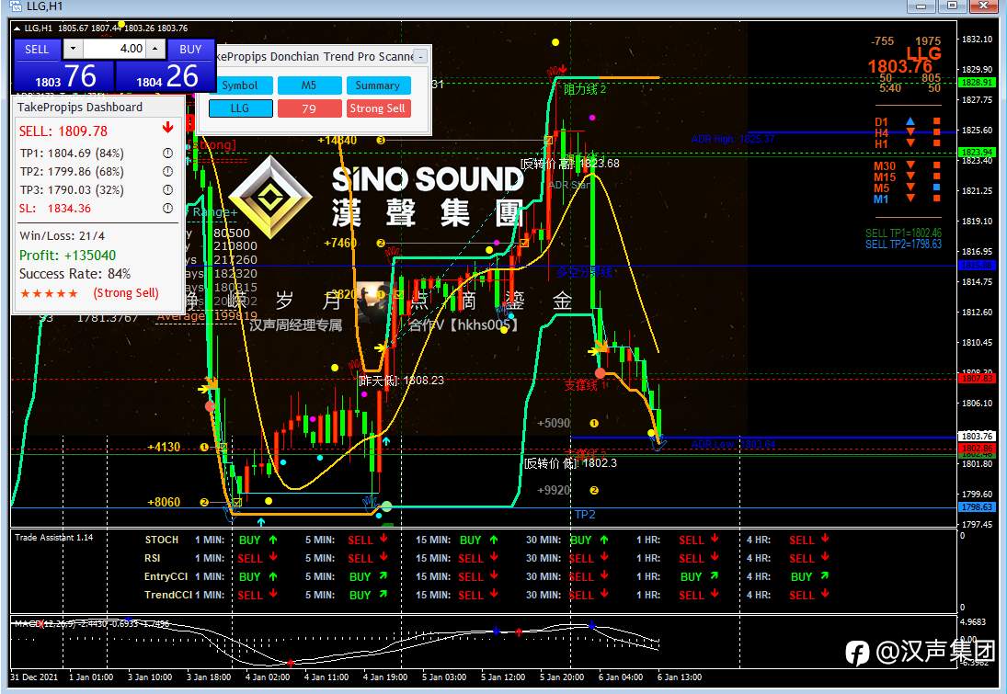
Task: Click the Profit: +135040 text
Action: pos(67,255)
